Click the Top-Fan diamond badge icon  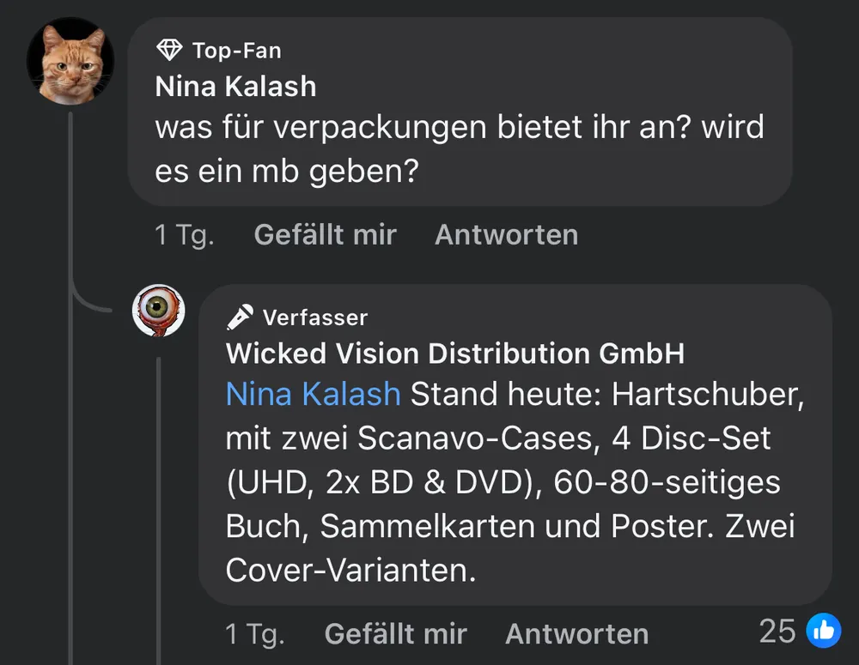click(x=170, y=51)
